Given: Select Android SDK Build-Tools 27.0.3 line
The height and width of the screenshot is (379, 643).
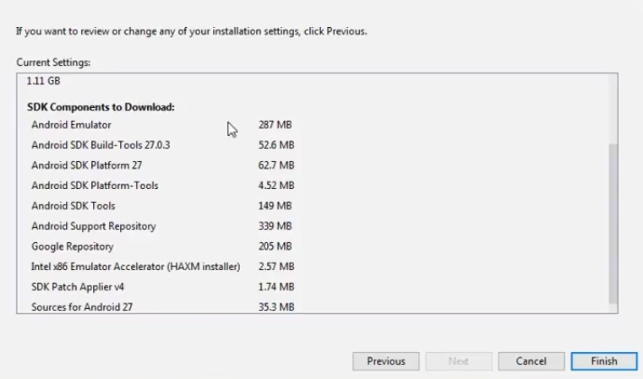Looking at the screenshot, I should [101, 145].
